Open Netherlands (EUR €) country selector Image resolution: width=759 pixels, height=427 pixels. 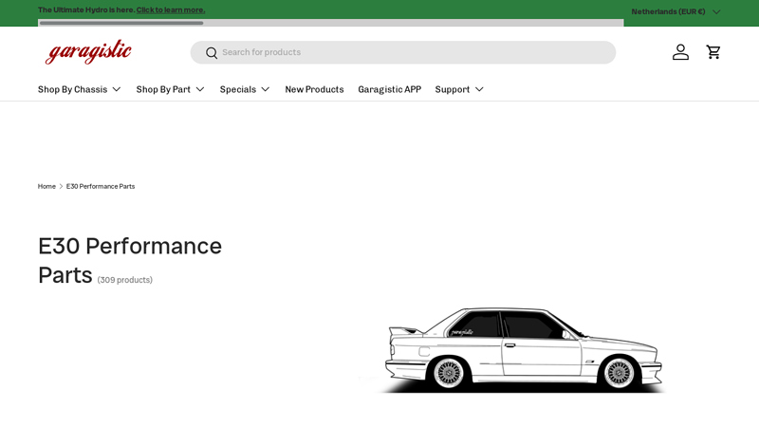tap(676, 11)
